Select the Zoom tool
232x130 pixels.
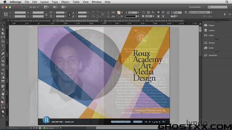(3, 98)
